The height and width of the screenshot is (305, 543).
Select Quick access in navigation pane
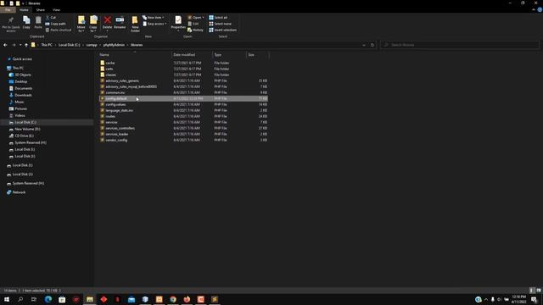click(22, 59)
